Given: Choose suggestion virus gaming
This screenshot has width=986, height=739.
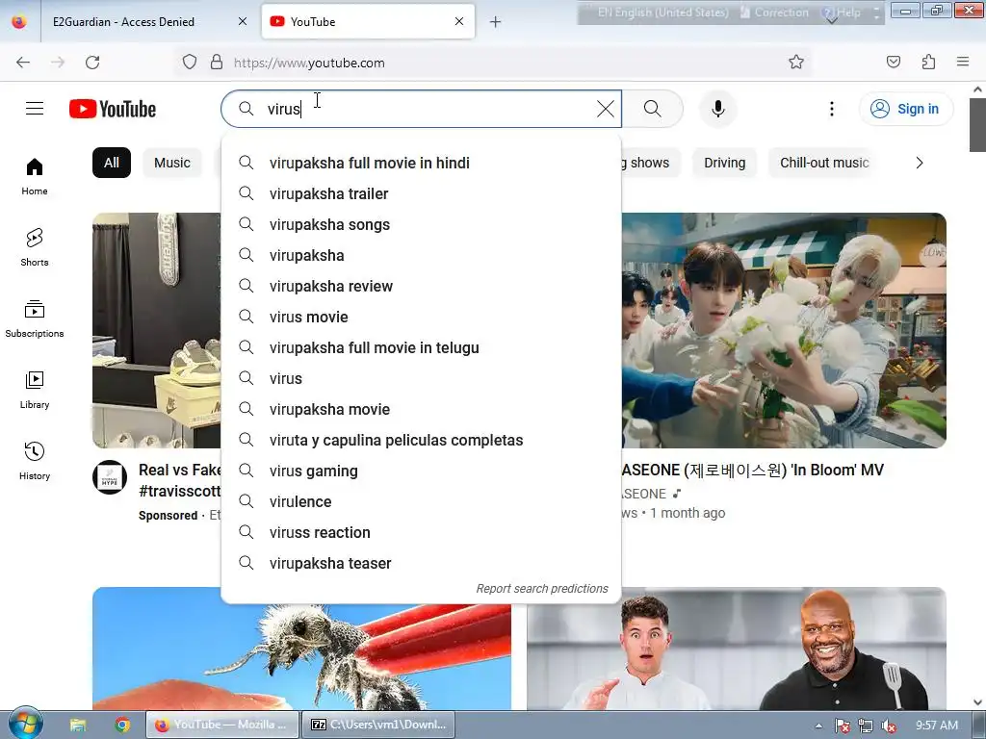Looking at the screenshot, I should pos(422,471).
